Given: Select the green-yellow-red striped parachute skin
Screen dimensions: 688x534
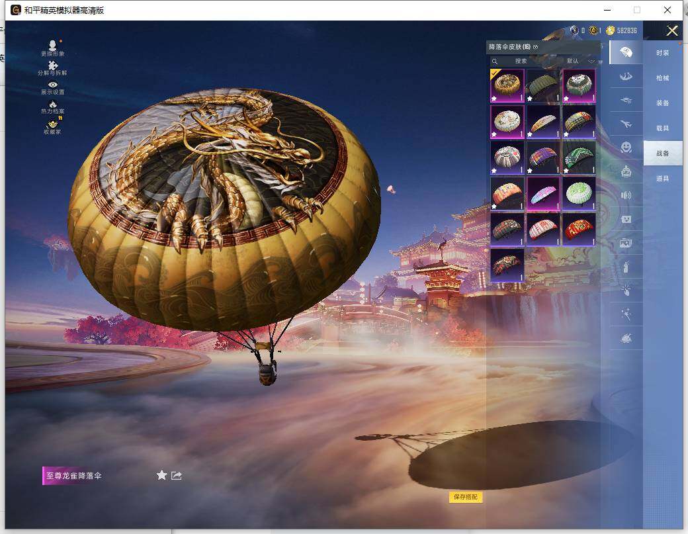Looking at the screenshot, I should tap(580, 122).
